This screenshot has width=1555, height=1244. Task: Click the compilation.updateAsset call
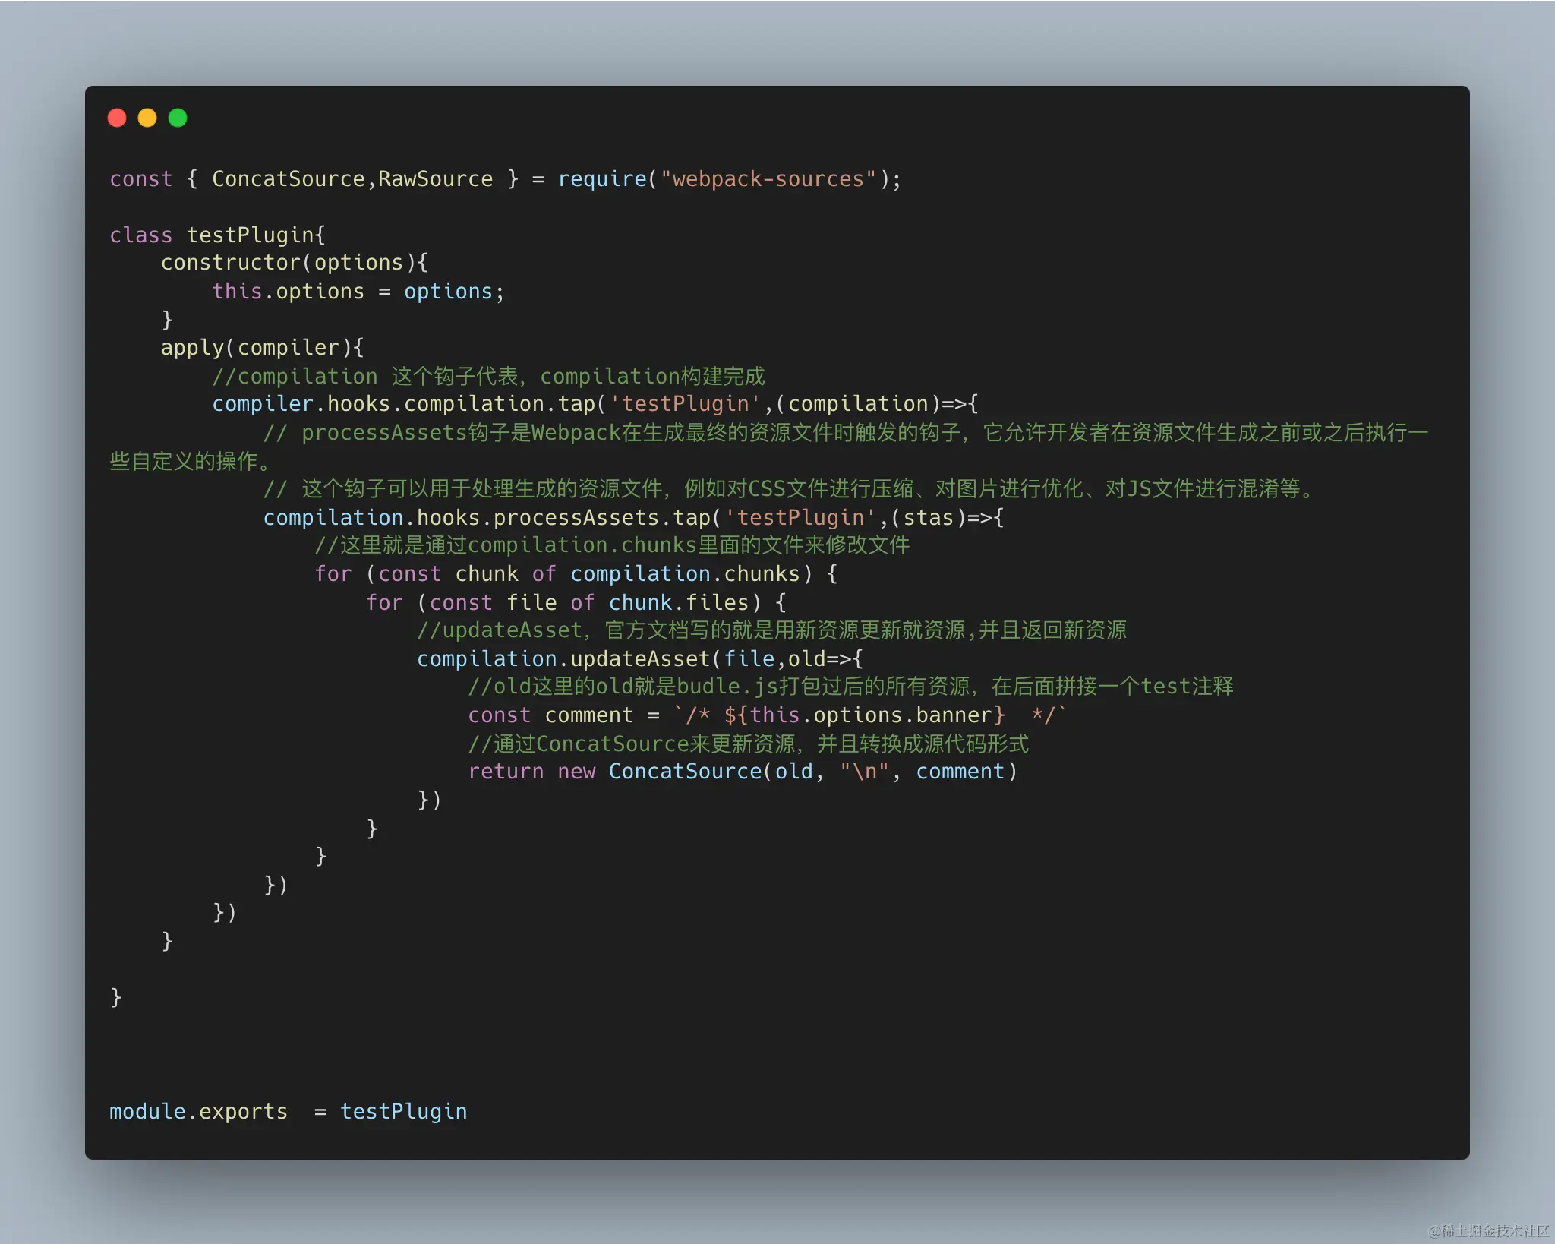(x=563, y=659)
